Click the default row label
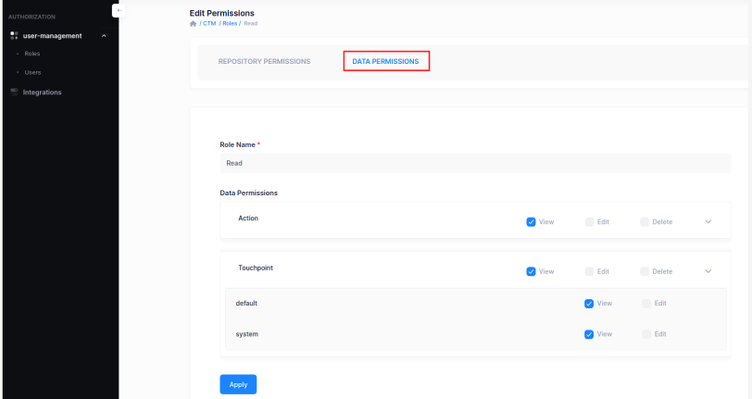This screenshot has width=752, height=399. point(246,303)
